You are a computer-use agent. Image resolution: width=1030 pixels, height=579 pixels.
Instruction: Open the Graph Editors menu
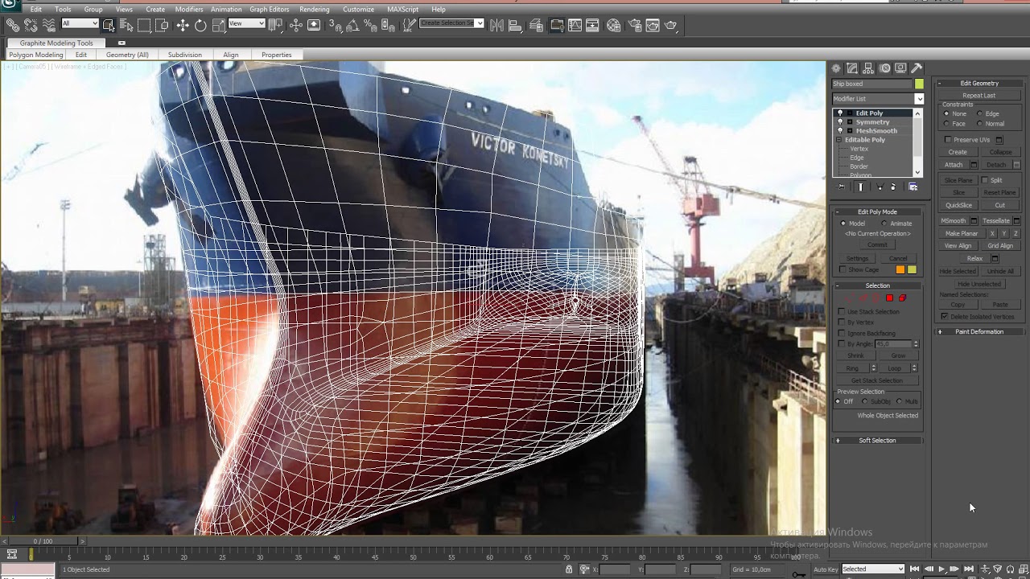270,10
